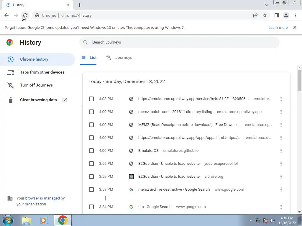This screenshot has height=226, width=302.
Task: Focus the Search Journeys field
Action: 179,42
